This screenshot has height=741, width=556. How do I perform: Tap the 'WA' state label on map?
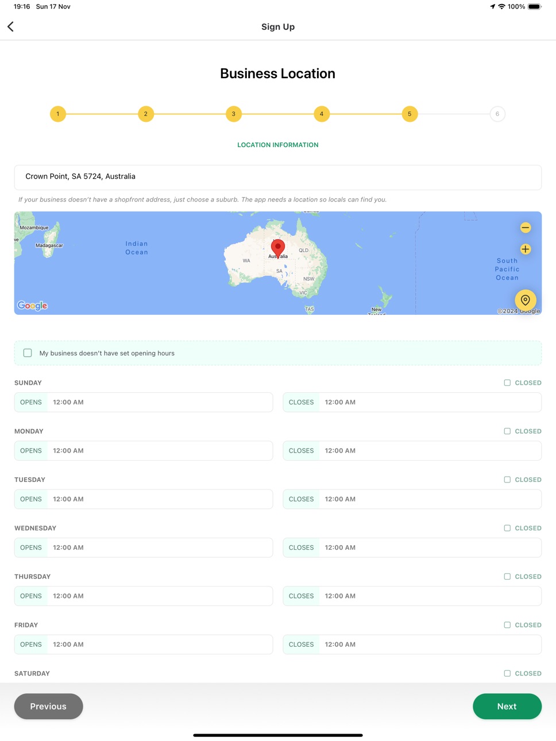pos(246,261)
